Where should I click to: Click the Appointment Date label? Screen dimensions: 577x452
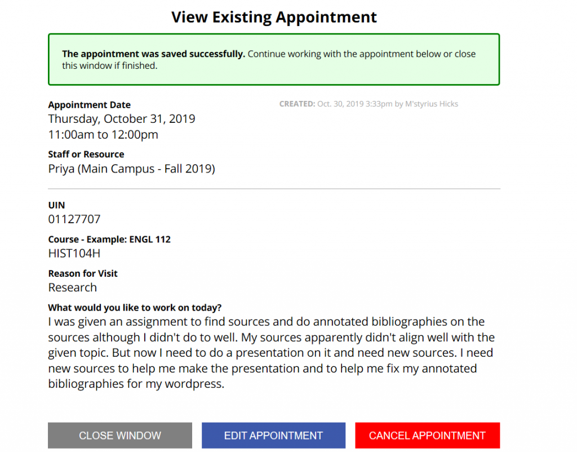pyautogui.click(x=89, y=105)
